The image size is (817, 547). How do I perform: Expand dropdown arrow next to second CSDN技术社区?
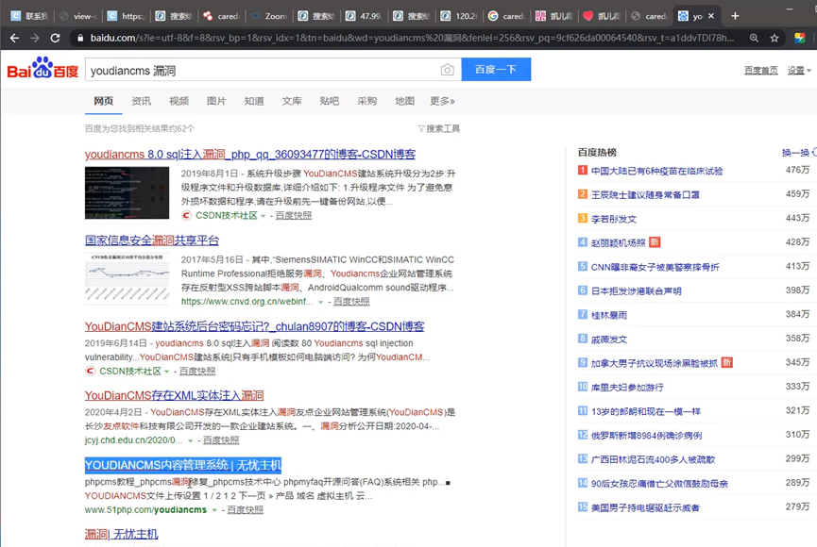pyautogui.click(x=167, y=372)
